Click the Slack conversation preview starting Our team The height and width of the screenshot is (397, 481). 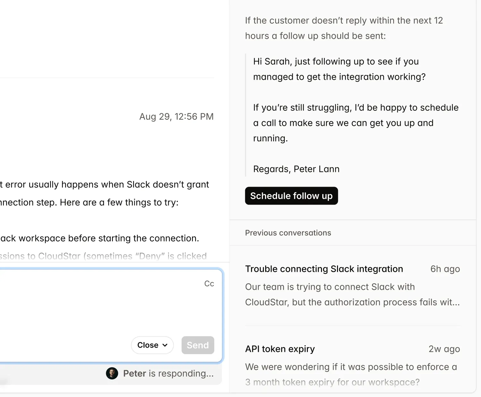352,295
